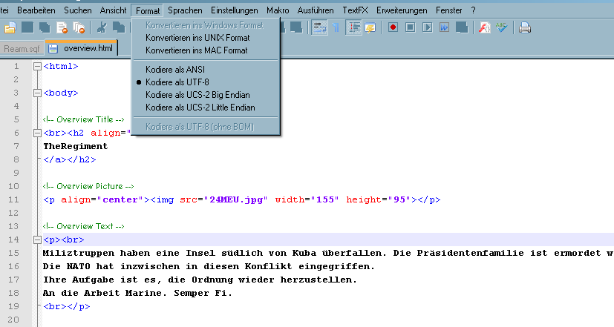This screenshot has height=327, width=614.
Task: Click the line starting Miliztruppen haben eine Insel
Action: click(x=328, y=253)
